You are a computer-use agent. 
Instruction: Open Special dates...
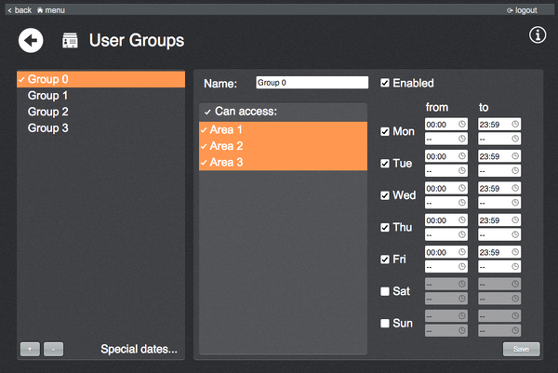point(139,349)
